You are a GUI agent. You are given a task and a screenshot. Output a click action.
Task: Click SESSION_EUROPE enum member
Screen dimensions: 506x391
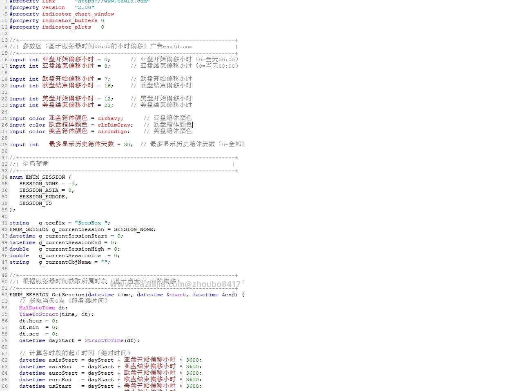click(42, 197)
